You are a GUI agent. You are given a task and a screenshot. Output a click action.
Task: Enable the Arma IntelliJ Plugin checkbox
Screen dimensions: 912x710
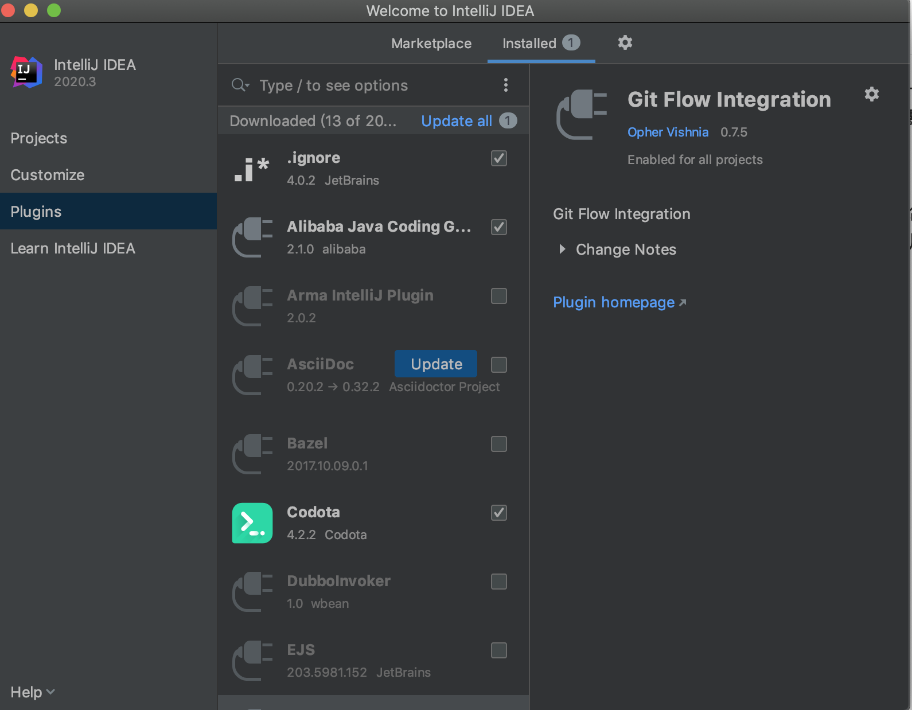click(499, 296)
